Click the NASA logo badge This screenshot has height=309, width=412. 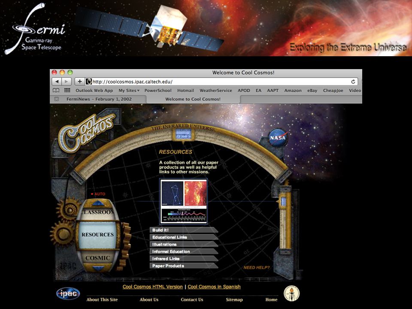[278, 137]
